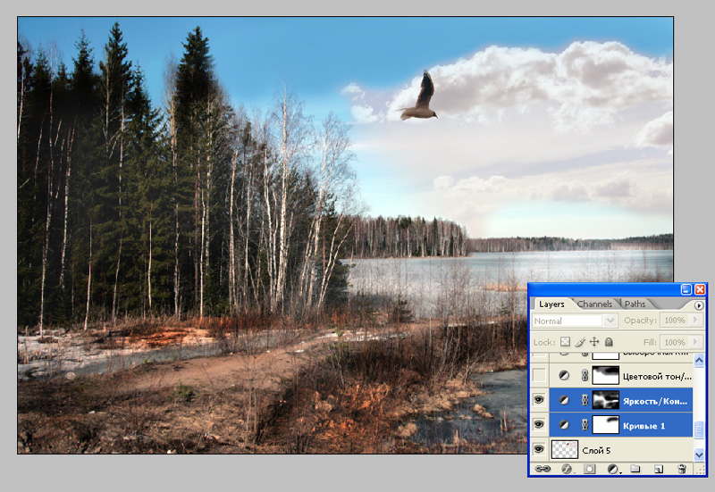The width and height of the screenshot is (715, 492).
Task: Open the Fill slider arrow
Action: click(x=695, y=342)
